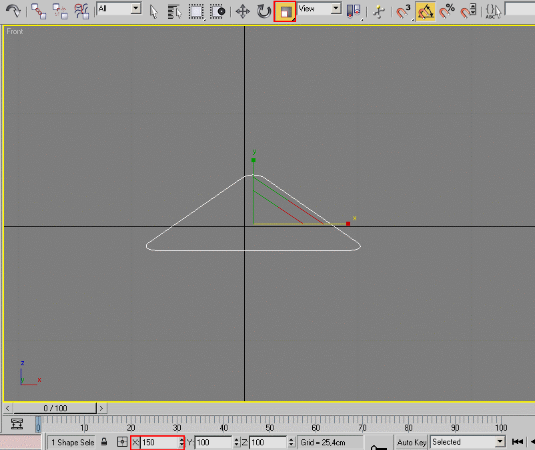Click the Go to Start playback button
The image size is (535, 450).
(x=518, y=442)
